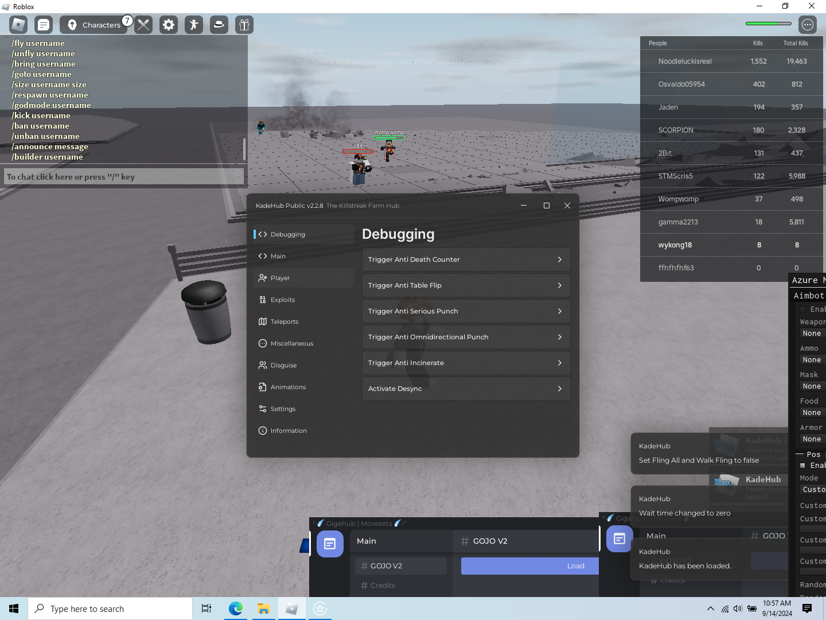
Task: Click the 'KadeHub has been loaded' notification
Action: click(710, 559)
